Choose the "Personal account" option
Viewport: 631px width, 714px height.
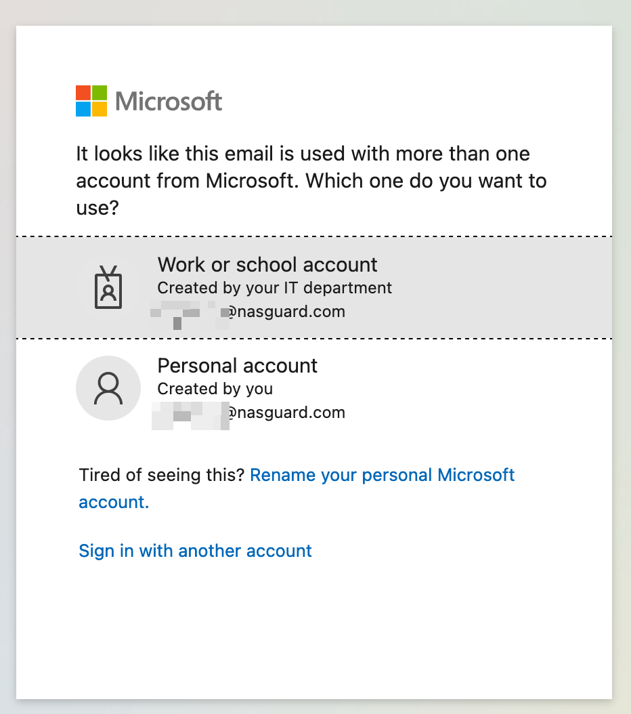click(237, 366)
